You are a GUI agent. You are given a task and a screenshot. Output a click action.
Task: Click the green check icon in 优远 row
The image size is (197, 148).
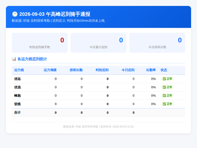[x=164, y=79]
